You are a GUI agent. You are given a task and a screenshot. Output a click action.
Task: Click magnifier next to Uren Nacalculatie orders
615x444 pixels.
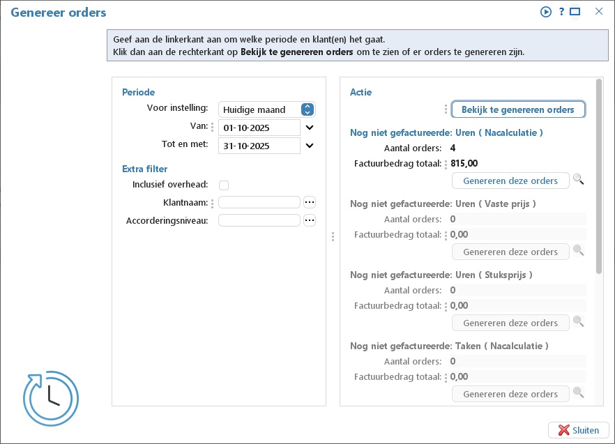[579, 180]
